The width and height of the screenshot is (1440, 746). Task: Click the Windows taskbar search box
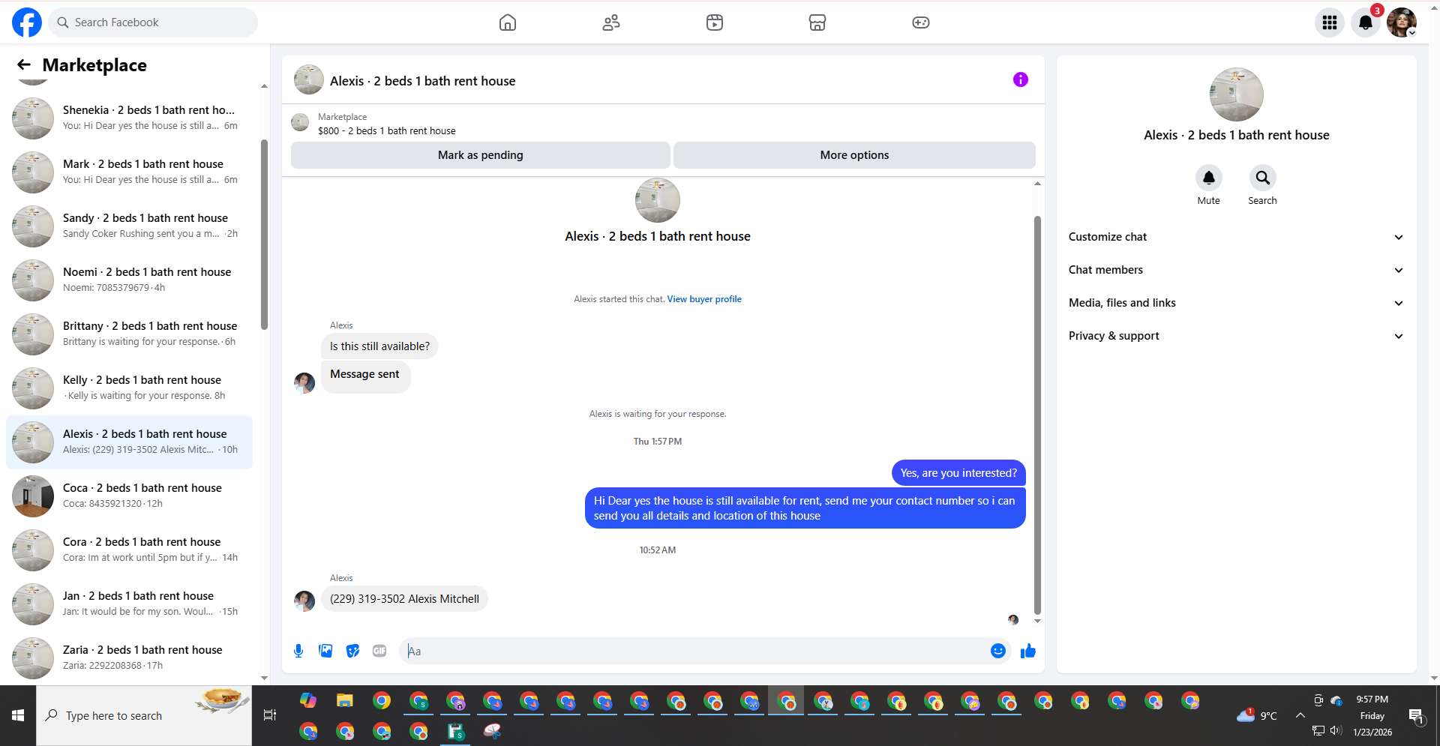[144, 715]
